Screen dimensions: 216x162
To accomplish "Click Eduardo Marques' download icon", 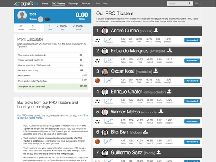I will point(170,50).
